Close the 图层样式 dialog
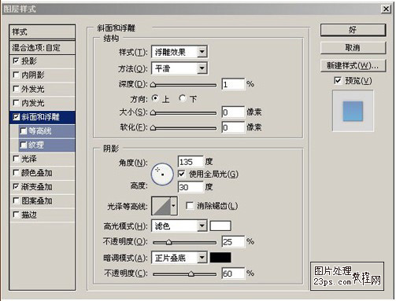The image size is (396, 301). [386, 9]
